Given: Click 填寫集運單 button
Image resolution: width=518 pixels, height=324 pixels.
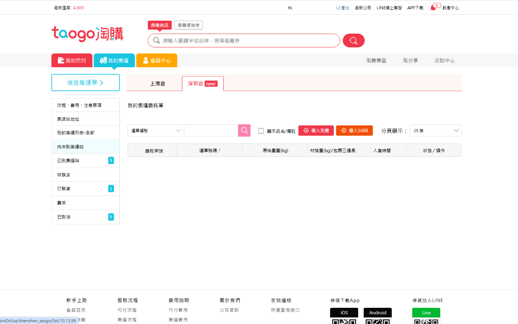Looking at the screenshot, I should point(85,83).
